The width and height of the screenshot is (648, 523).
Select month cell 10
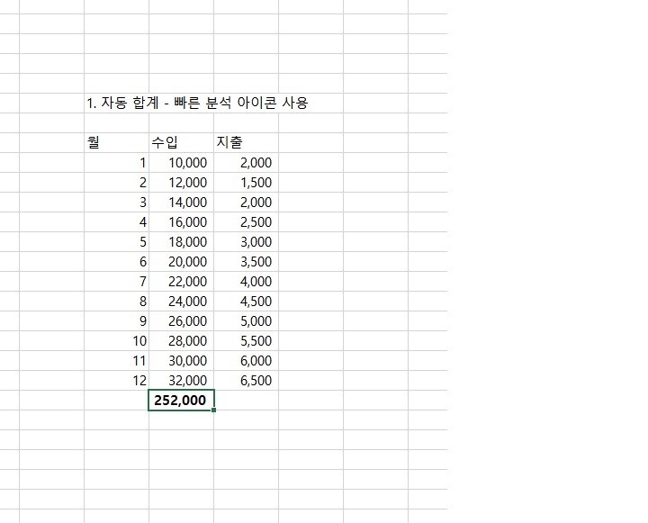tap(116, 341)
